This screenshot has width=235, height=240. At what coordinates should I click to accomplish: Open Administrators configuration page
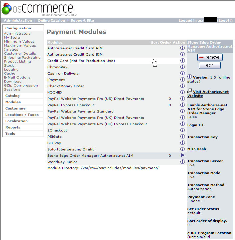click(17, 33)
